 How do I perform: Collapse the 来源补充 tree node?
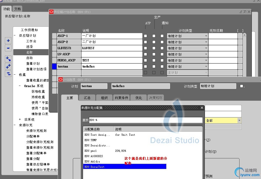coord(15,125)
